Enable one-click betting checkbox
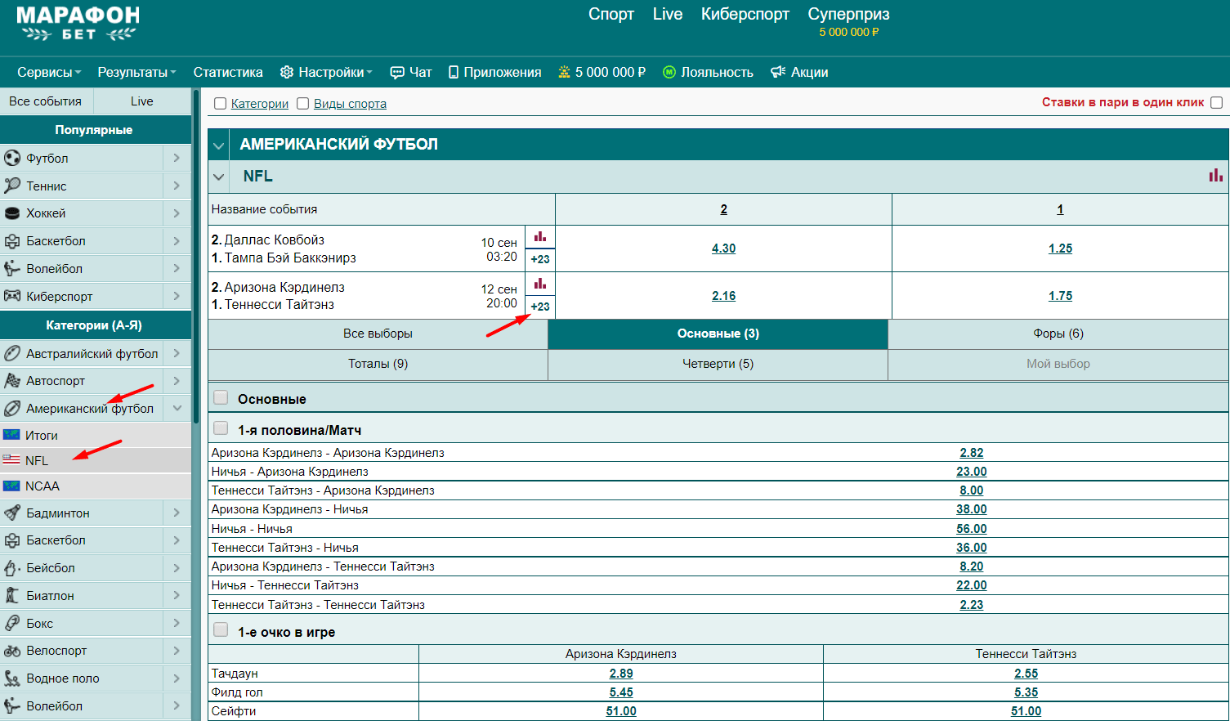The width and height of the screenshot is (1230, 721). 1216,102
